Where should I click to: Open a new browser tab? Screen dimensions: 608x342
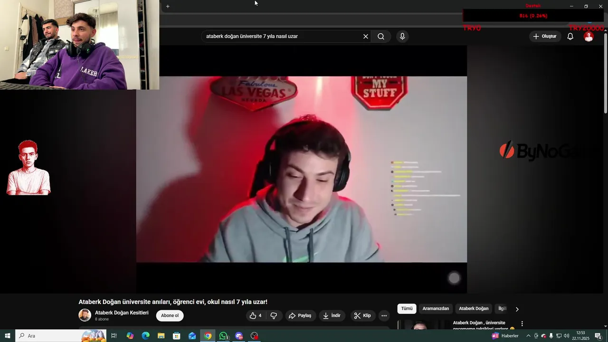[x=168, y=7]
